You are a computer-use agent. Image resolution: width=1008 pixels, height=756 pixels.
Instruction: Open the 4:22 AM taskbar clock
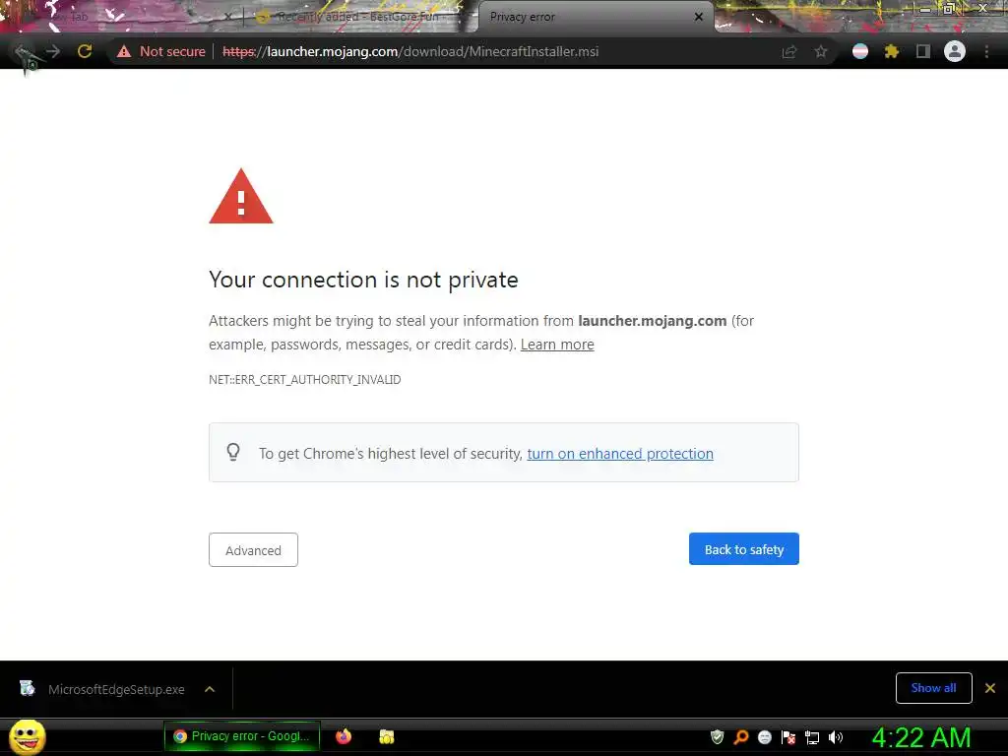tap(921, 737)
